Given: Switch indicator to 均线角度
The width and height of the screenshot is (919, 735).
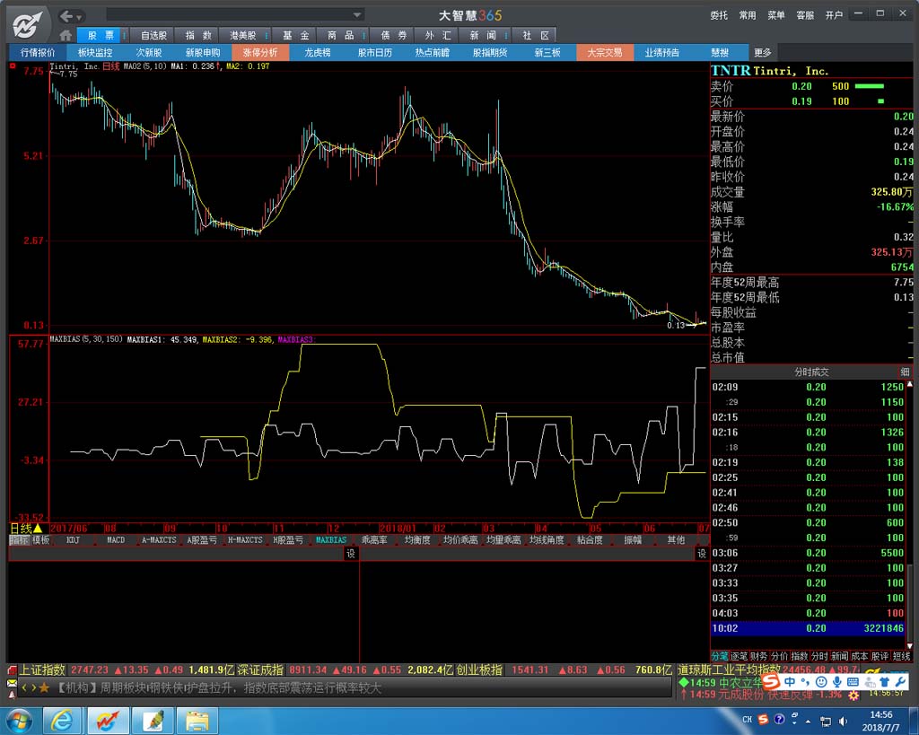Looking at the screenshot, I should click(x=547, y=540).
